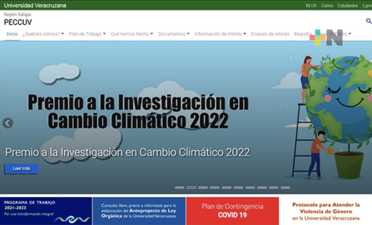Select the seventh carousel slide indicator
Image resolution: width=372 pixels, height=225 pixels.
click(x=250, y=188)
